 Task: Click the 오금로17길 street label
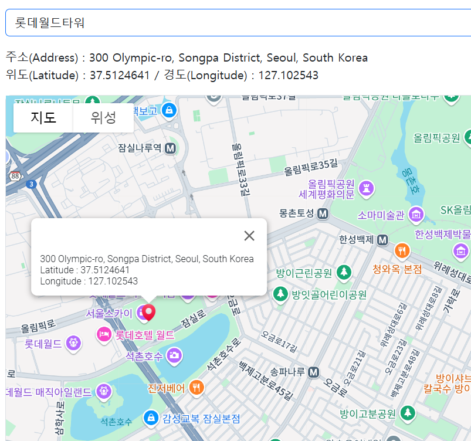(x=279, y=341)
